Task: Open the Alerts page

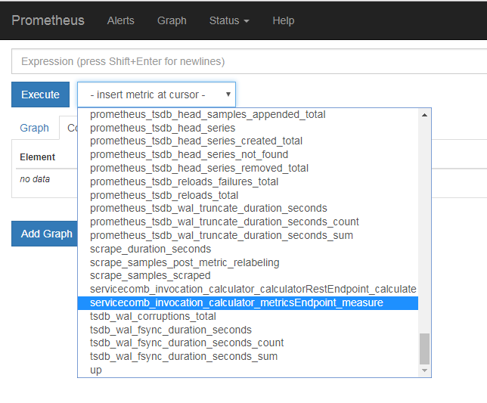Action: [121, 21]
